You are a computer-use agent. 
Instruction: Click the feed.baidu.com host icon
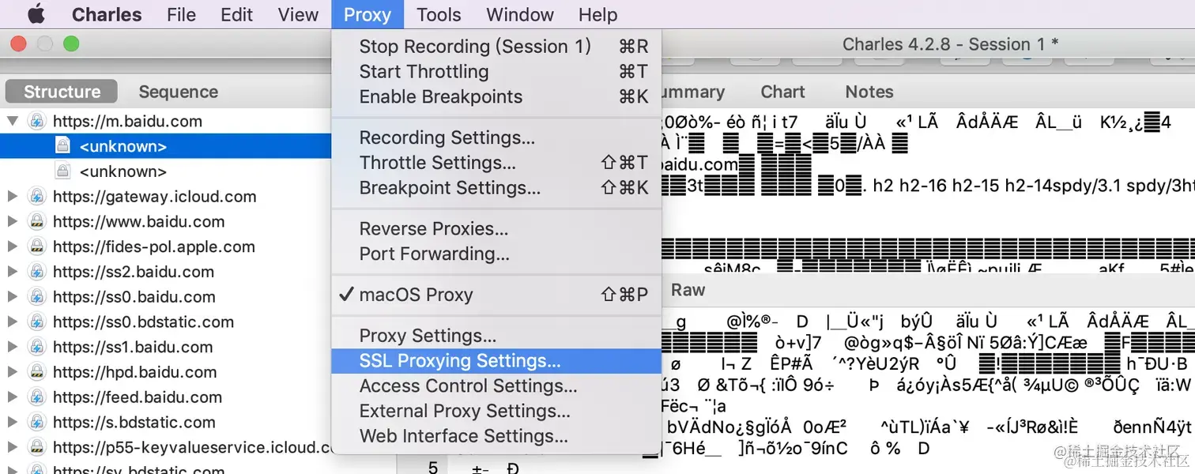pos(36,397)
